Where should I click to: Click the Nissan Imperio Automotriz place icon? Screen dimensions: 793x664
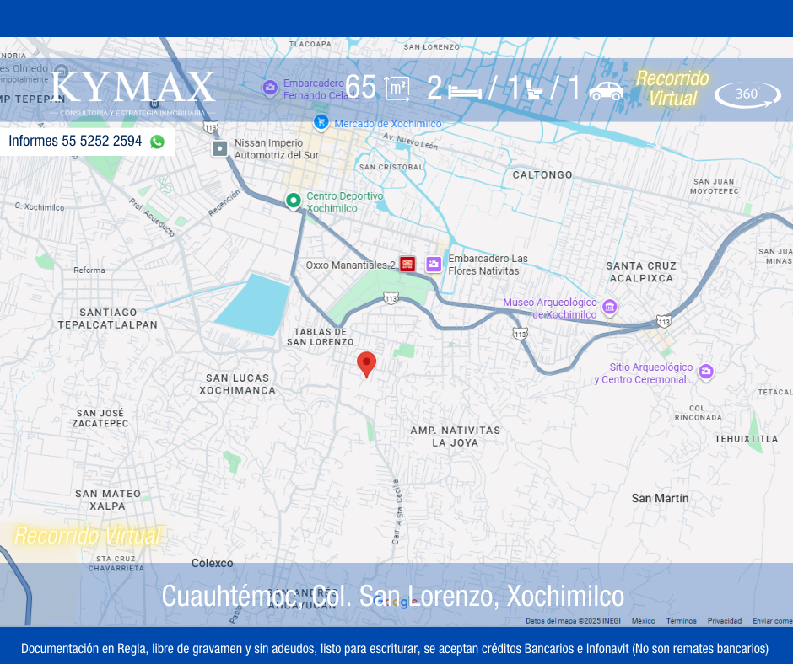[x=220, y=148]
